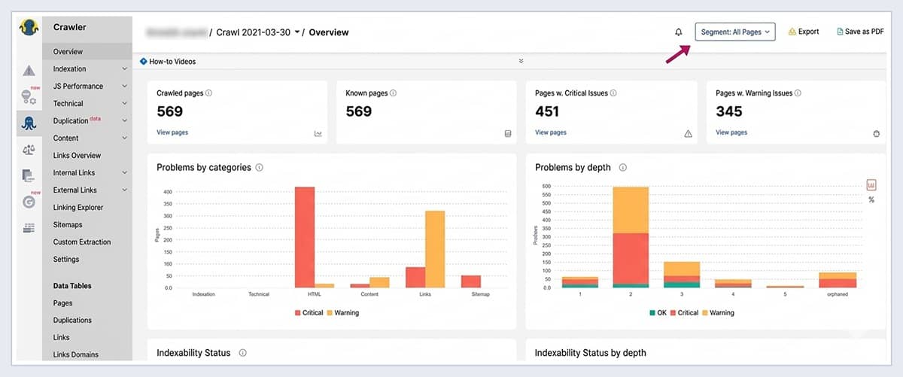Click the Warning color swatch in depth legend
903x377 pixels.
(x=704, y=312)
